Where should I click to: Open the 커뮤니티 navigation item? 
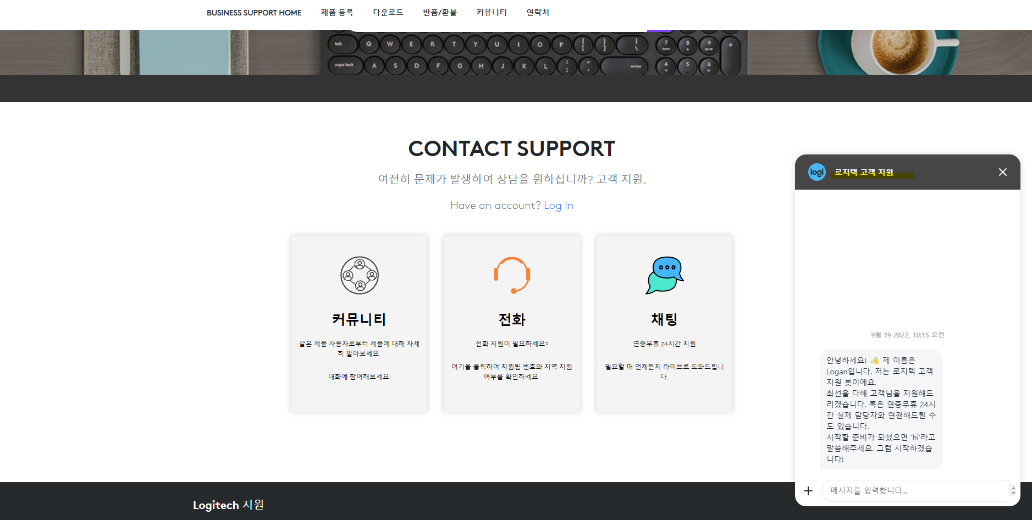point(492,13)
